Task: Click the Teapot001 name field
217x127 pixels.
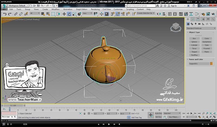Action: 199,64
